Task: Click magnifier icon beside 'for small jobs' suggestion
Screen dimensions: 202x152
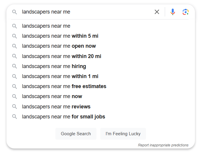Action: [15, 117]
